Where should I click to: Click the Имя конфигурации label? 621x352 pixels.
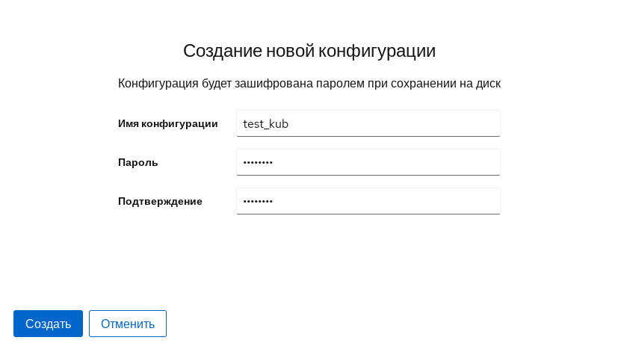168,124
